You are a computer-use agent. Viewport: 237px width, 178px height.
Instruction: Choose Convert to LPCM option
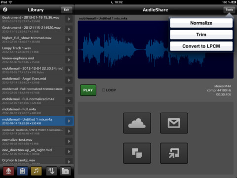(201, 46)
